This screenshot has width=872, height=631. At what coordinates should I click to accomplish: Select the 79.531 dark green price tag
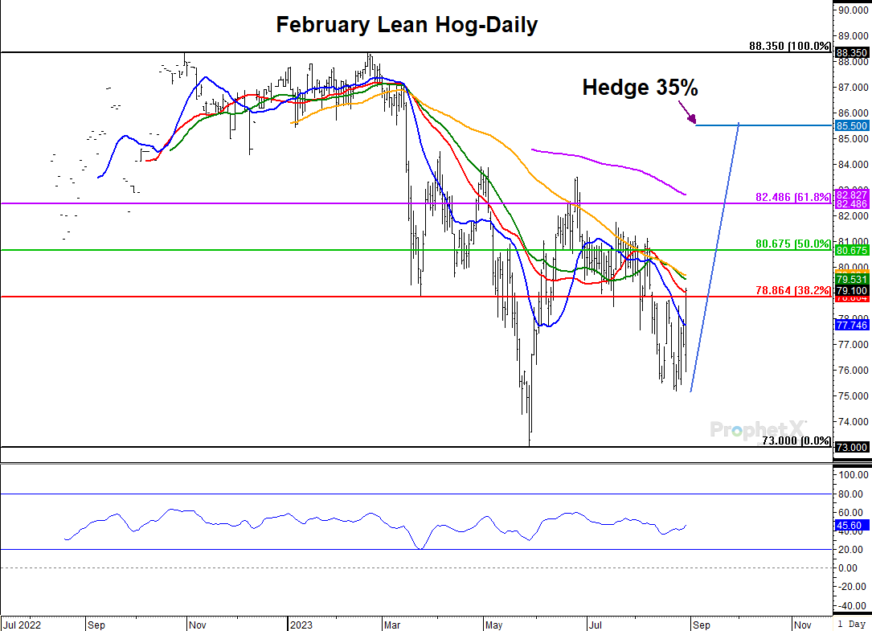(851, 280)
